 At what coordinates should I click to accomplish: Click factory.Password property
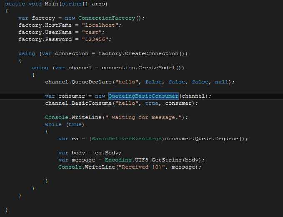coord(45,39)
